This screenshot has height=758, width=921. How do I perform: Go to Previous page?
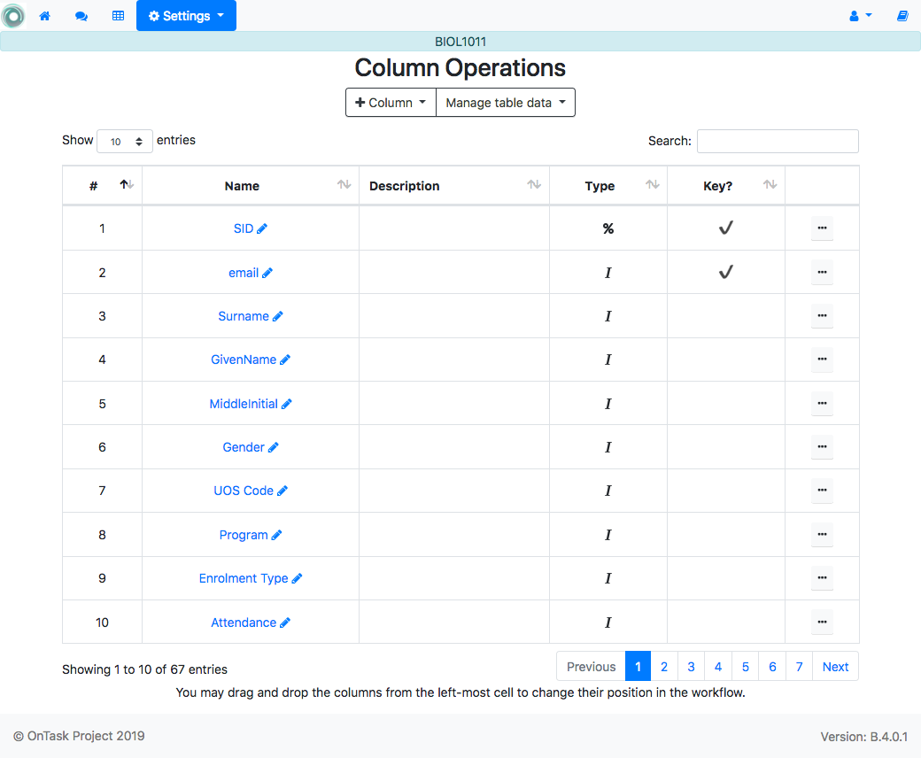pyautogui.click(x=591, y=667)
